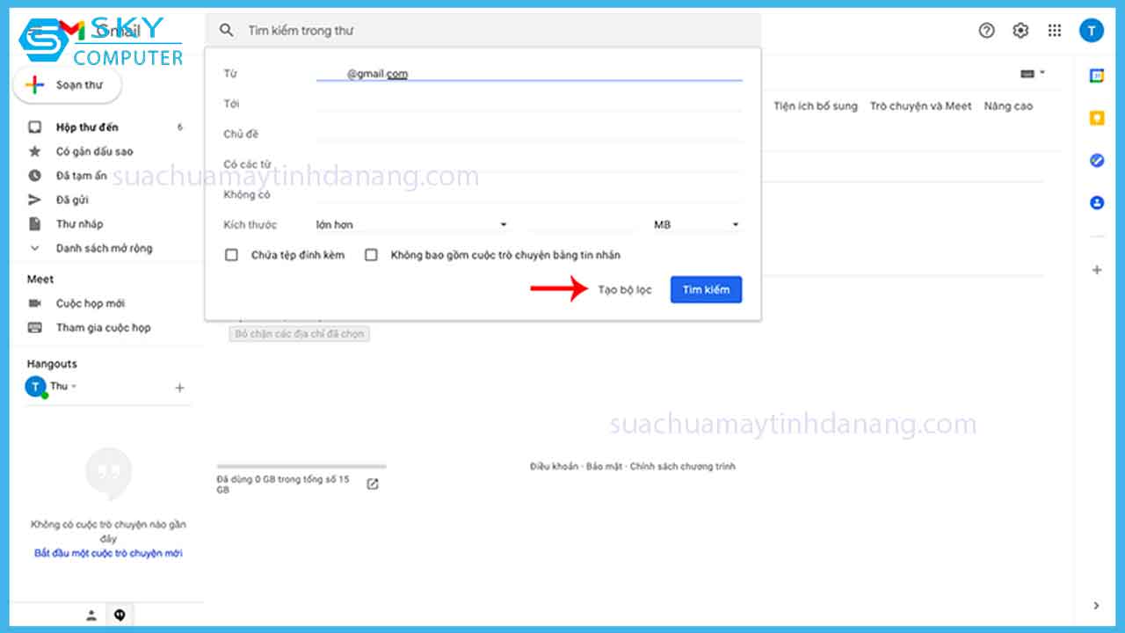
Task: Open Google Keep from the side panel
Action: (1096, 116)
